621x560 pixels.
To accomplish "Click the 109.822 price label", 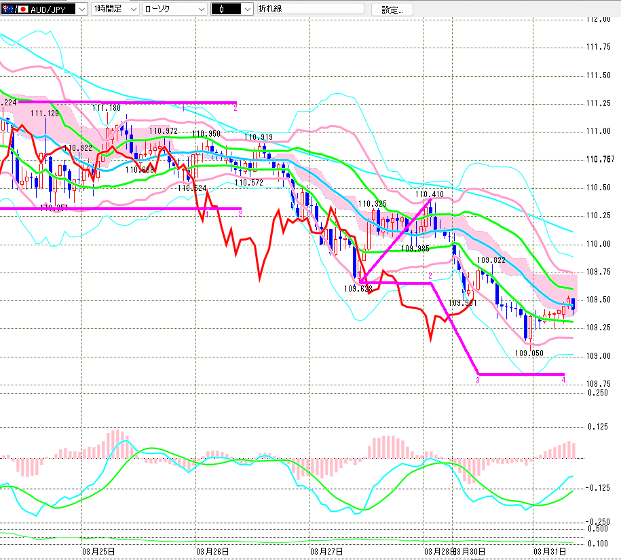I will 491,260.
